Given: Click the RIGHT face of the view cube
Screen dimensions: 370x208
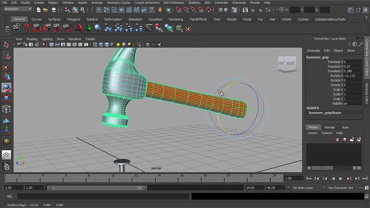Looking at the screenshot, I should pyautogui.click(x=291, y=64).
